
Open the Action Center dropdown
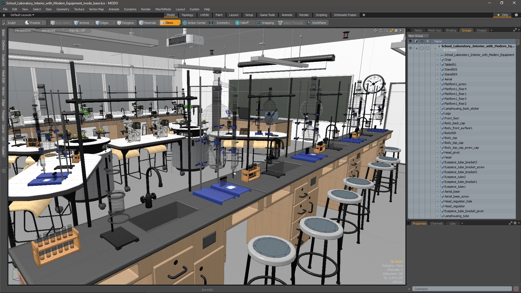pyautogui.click(x=194, y=23)
